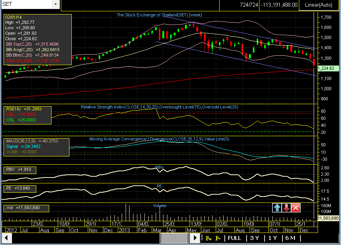The width and height of the screenshot is (341, 245).
Task: Click the EMAV(C,200) legend entry
Action: tap(32, 60)
